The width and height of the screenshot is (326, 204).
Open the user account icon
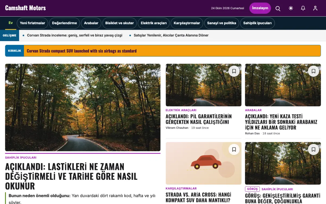315,8
